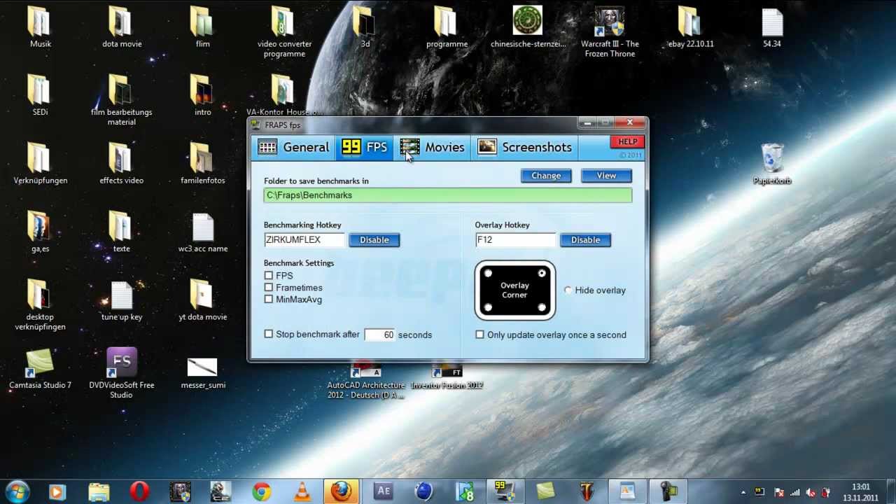Launch Opera from the taskbar
The height and width of the screenshot is (504, 896).
pos(139,491)
